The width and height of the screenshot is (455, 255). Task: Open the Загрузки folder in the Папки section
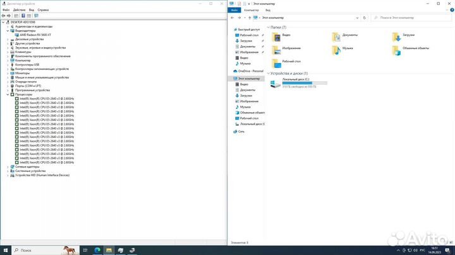pyautogui.click(x=403, y=37)
